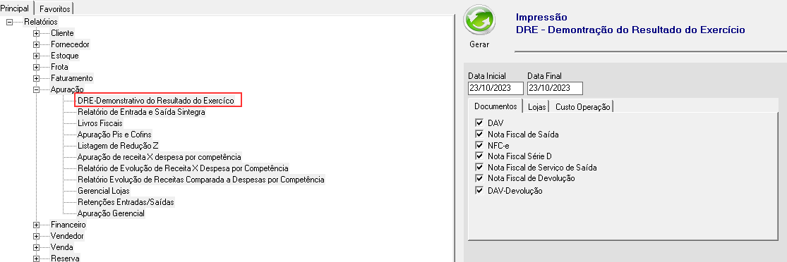Collapse the Relatórios root node
The width and height of the screenshot is (787, 262).
tap(9, 22)
